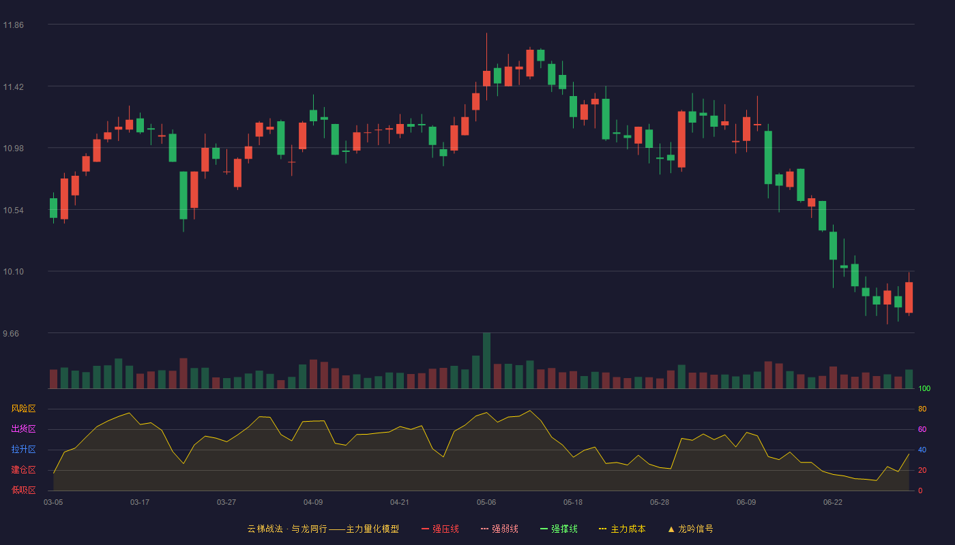Click the orange 80 indicator axis value
Viewport: 955px width, 545px height.
922,409
